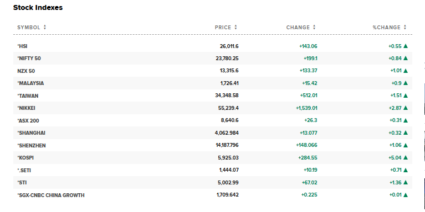Sort table by SYMBOL column arrows
425x212 pixels.
(x=45, y=27)
